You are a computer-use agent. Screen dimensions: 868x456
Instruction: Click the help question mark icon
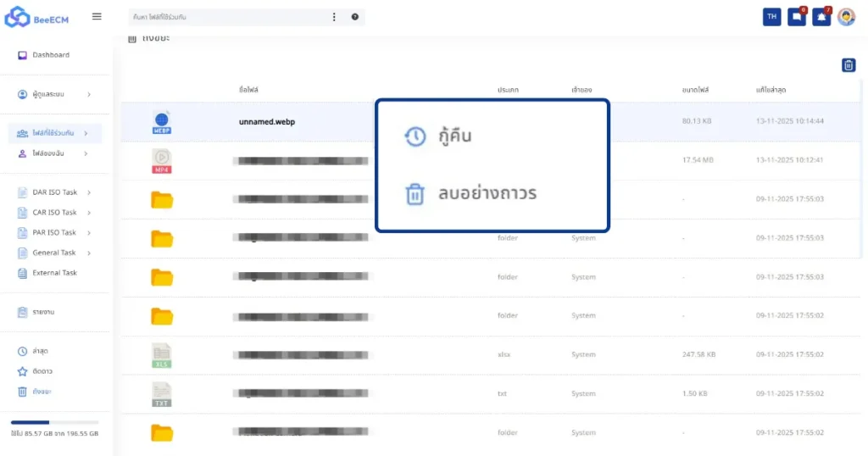354,17
